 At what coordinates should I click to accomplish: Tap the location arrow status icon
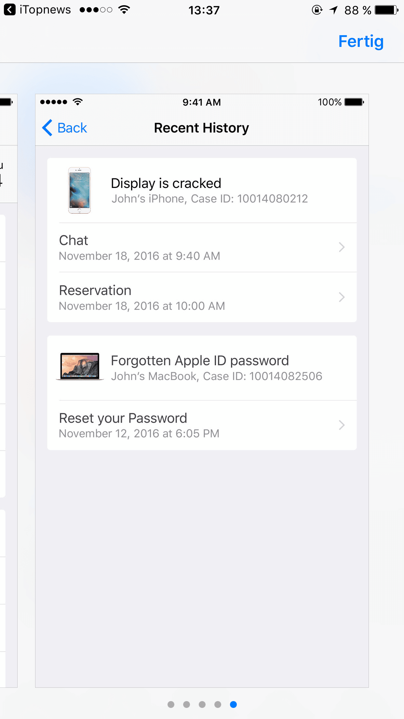click(x=333, y=10)
